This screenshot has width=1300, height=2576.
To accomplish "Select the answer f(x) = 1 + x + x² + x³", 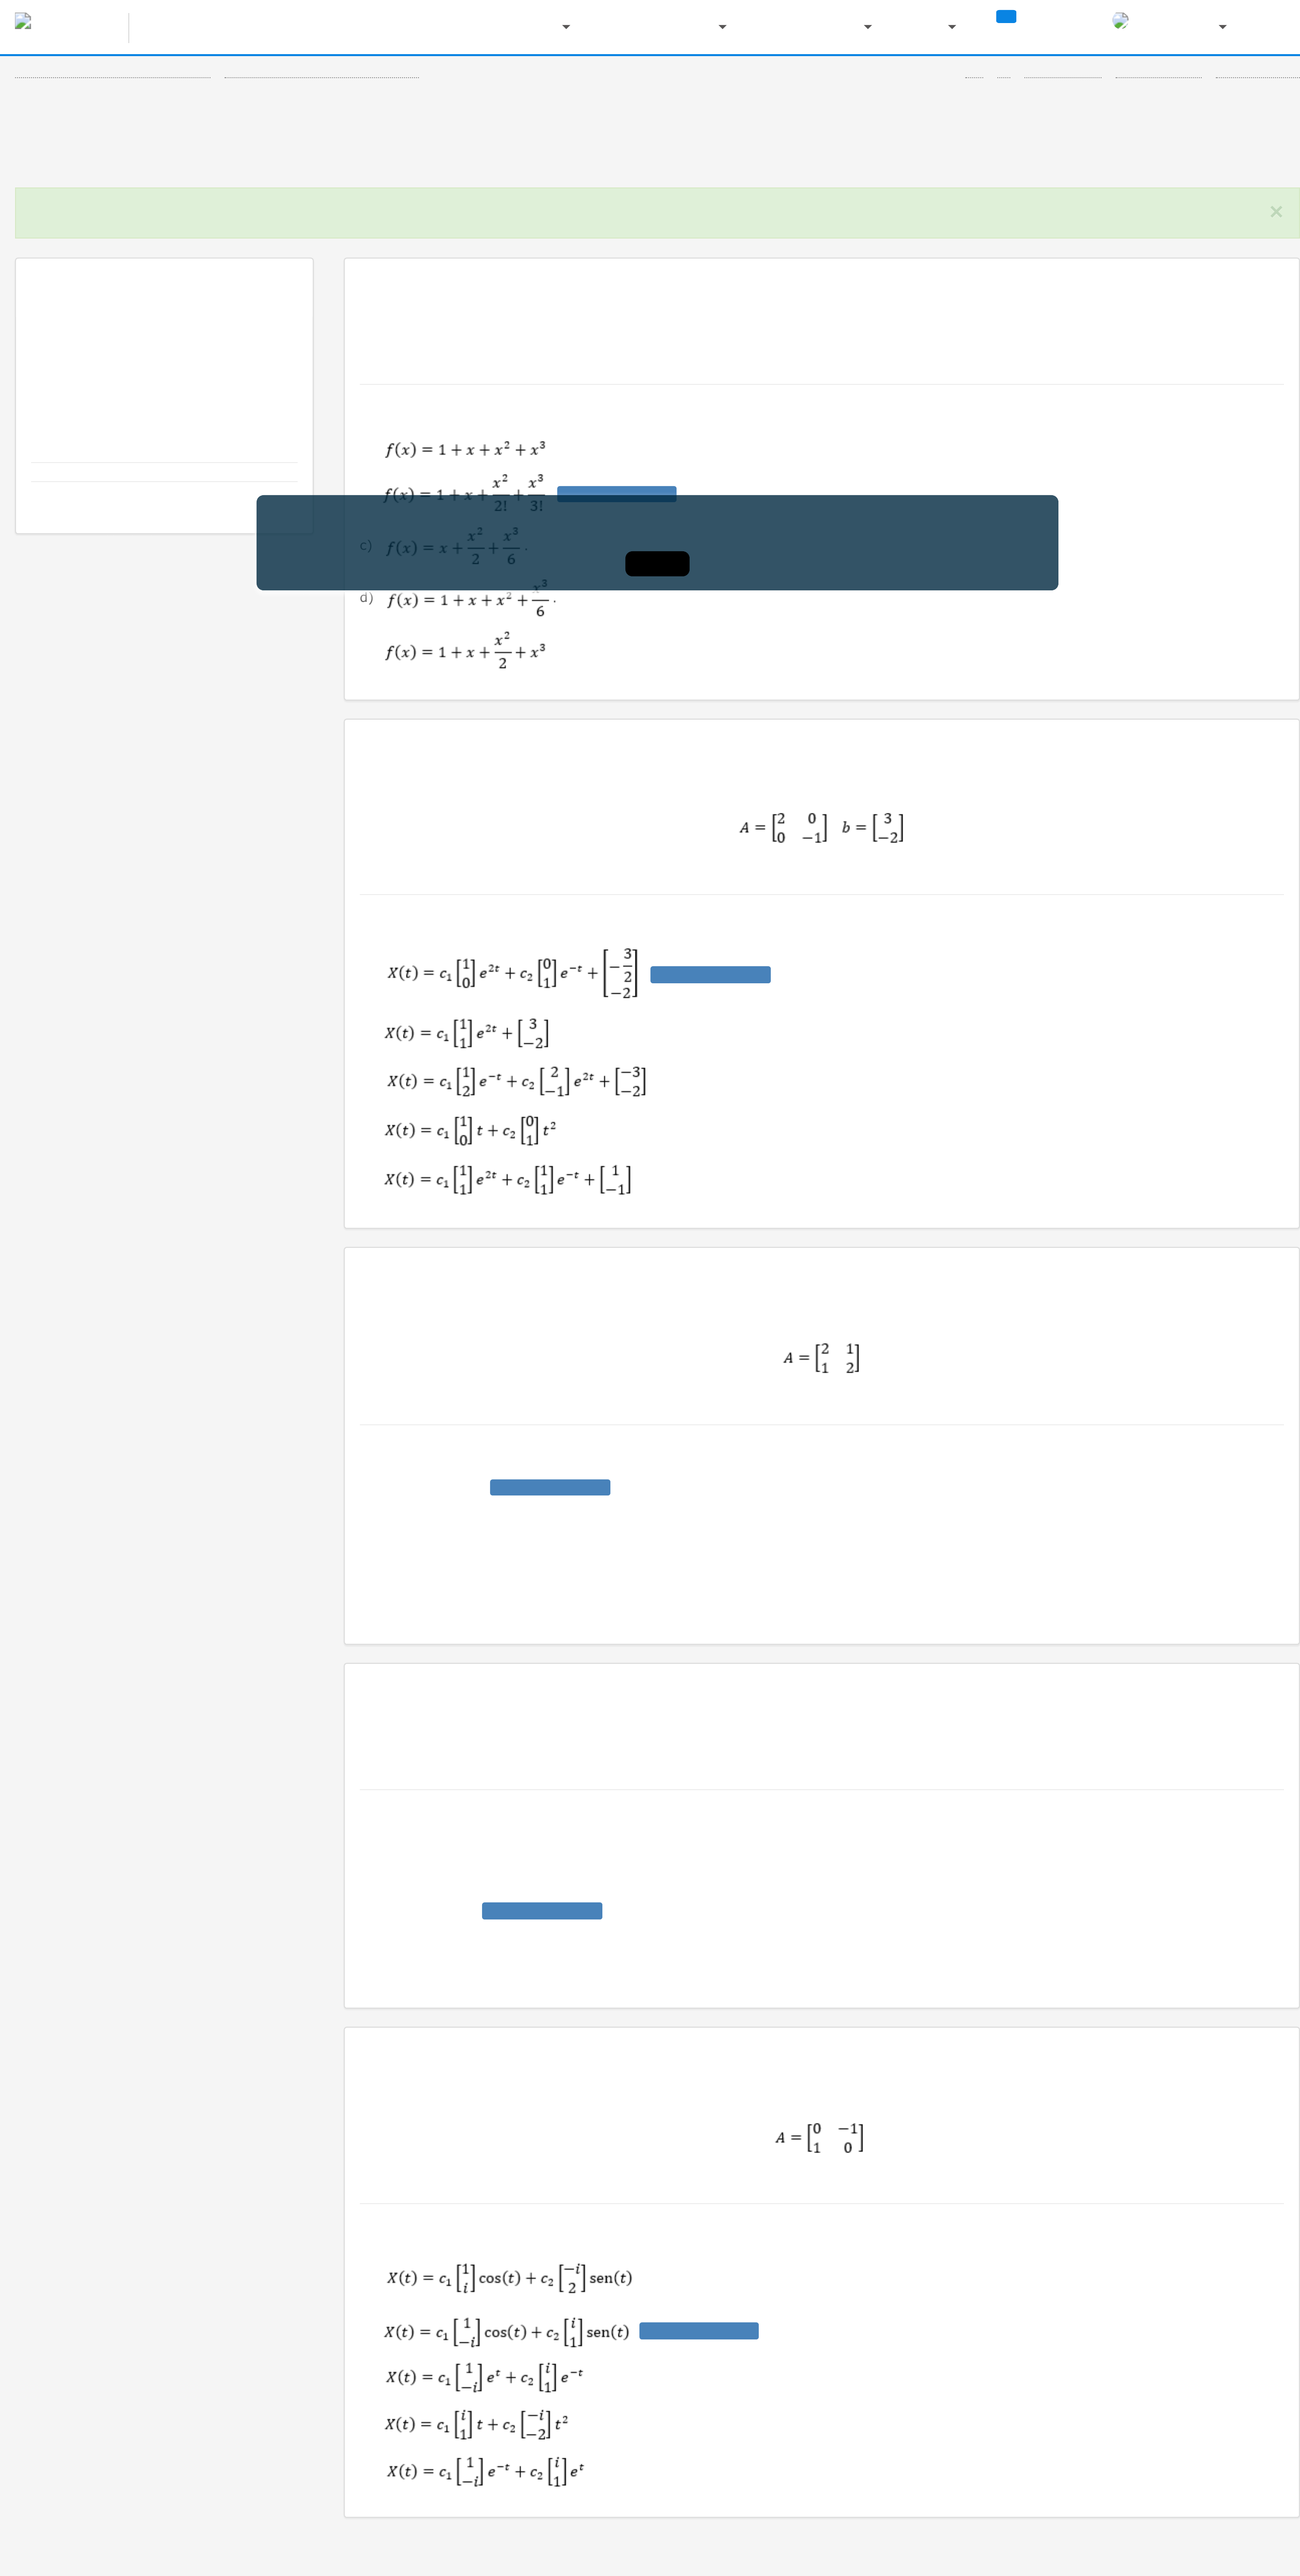I will pos(465,449).
